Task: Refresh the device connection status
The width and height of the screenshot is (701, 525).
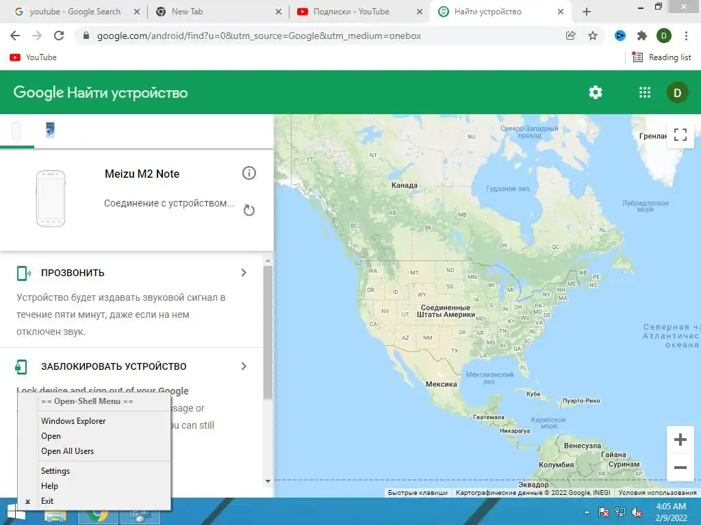Action: point(249,210)
